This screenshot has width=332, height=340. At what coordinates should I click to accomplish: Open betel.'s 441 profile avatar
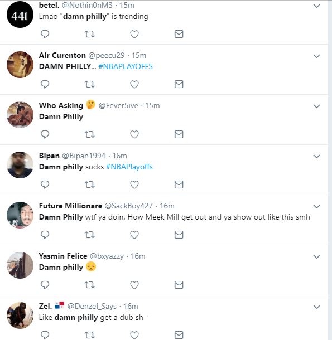(x=20, y=14)
